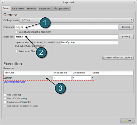The image size is (137, 125).
Task: Open the Package Name dropdown
Action: click(x=76, y=20)
